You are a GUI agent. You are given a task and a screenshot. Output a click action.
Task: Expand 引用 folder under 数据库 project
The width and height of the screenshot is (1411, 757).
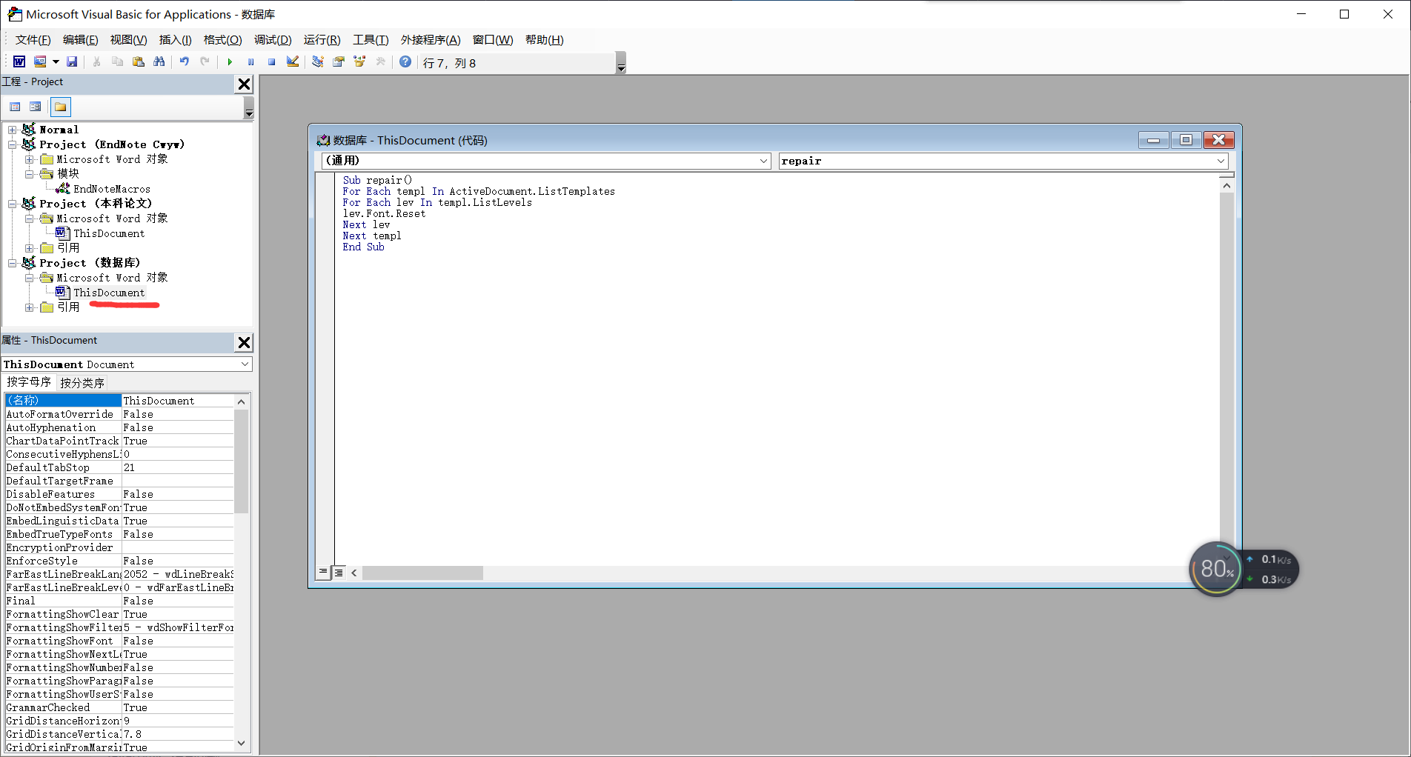(29, 307)
